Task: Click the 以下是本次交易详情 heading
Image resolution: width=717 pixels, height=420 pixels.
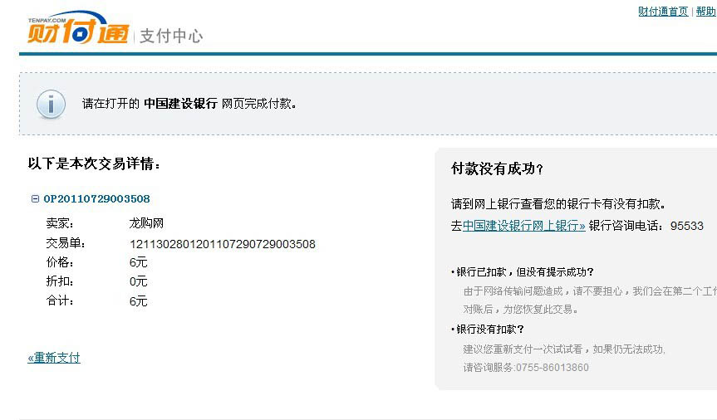Action: point(94,164)
